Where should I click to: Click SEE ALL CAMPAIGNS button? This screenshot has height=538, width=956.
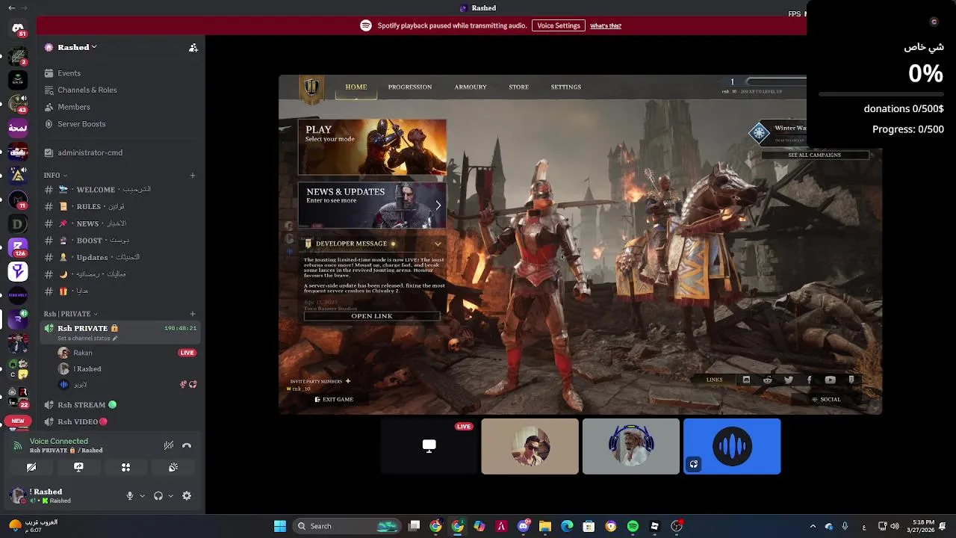[815, 155]
